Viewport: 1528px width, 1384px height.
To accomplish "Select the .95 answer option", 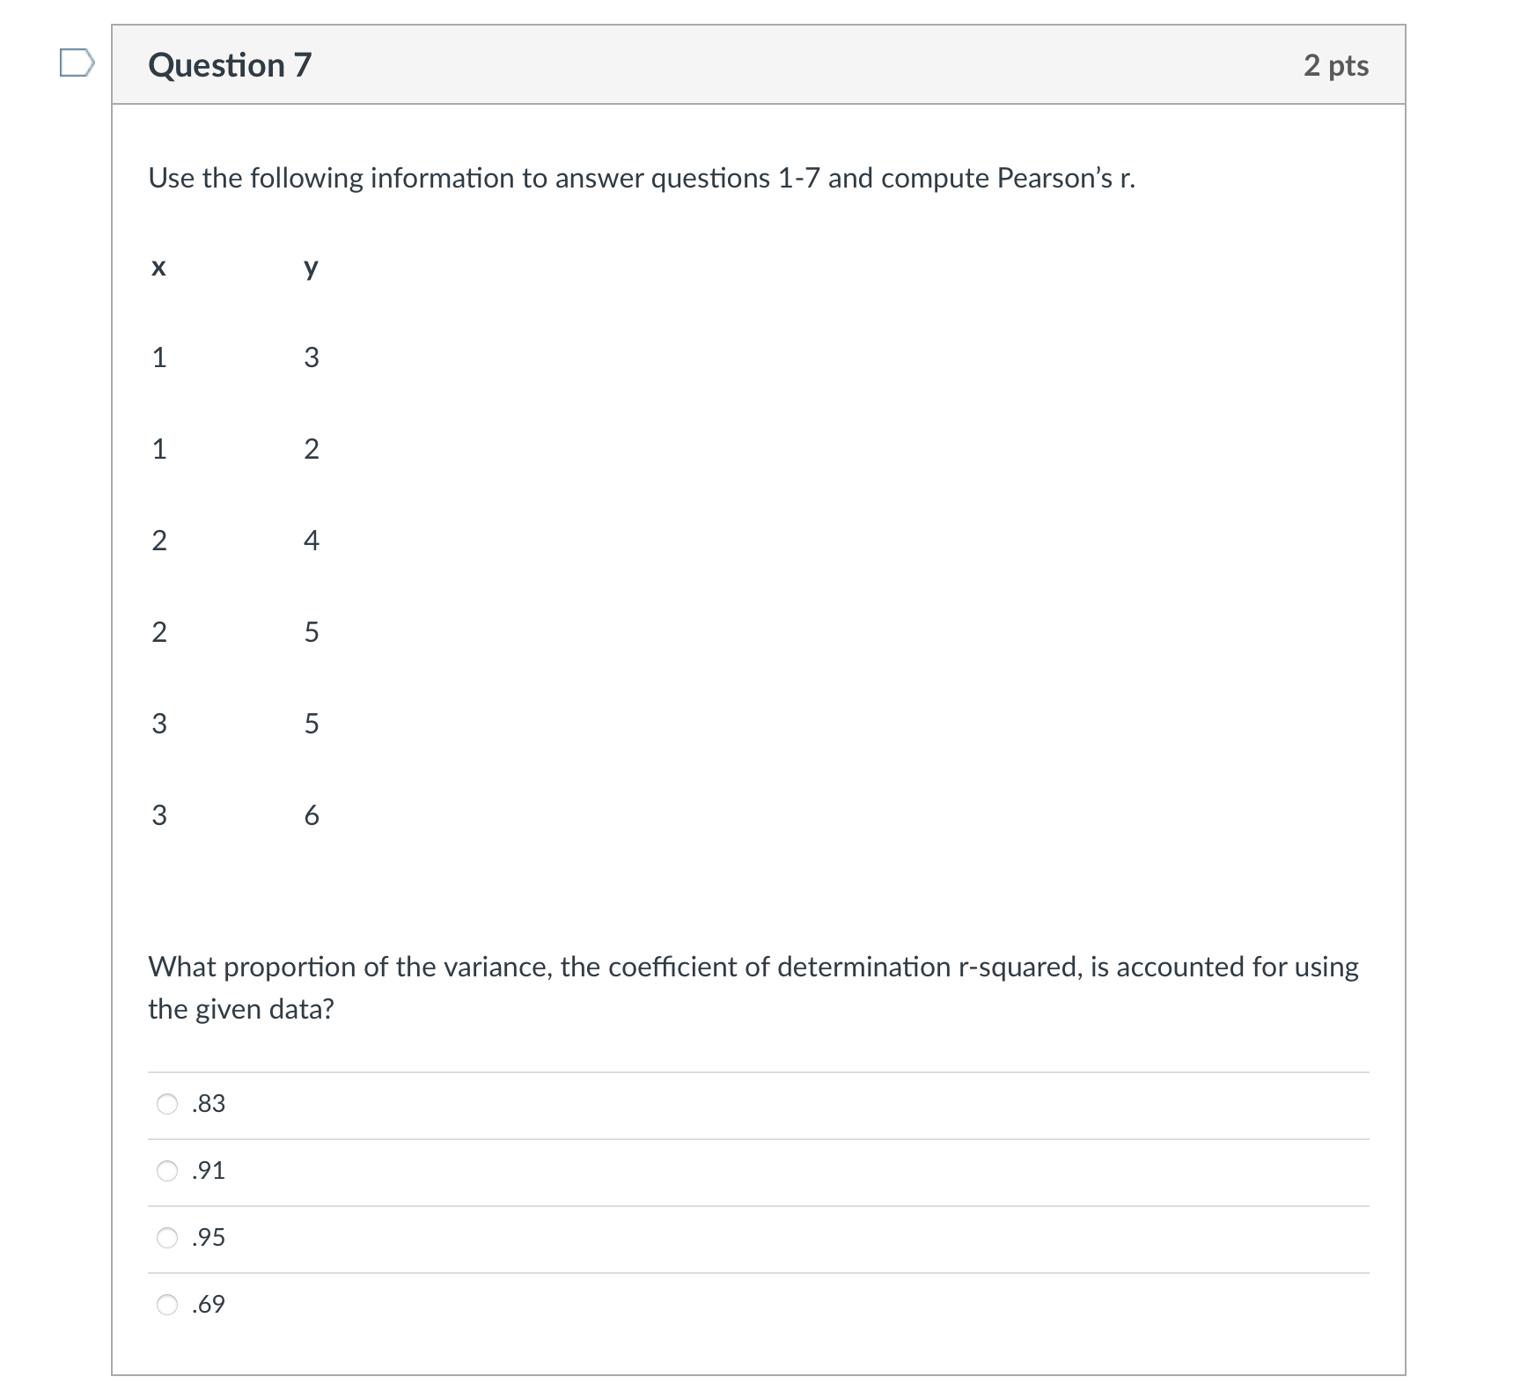I will pos(167,1239).
